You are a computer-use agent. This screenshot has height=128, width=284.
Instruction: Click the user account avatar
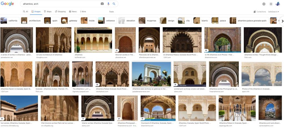pos(278,4)
